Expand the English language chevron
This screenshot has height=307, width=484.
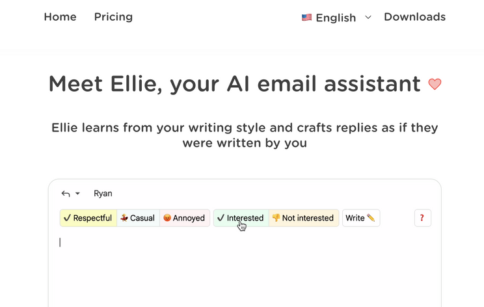point(368,18)
